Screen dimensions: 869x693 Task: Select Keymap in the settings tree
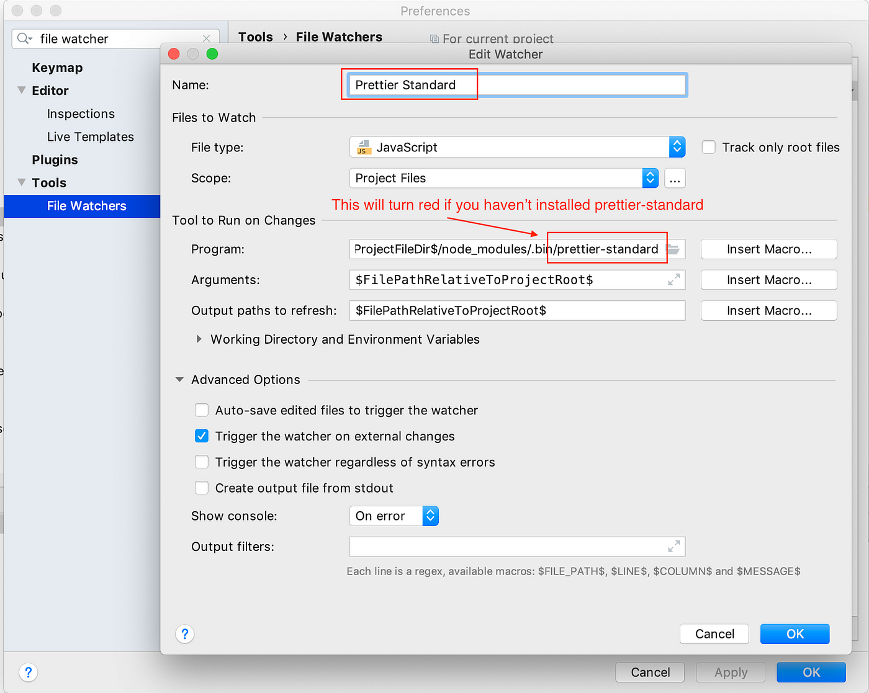(57, 68)
